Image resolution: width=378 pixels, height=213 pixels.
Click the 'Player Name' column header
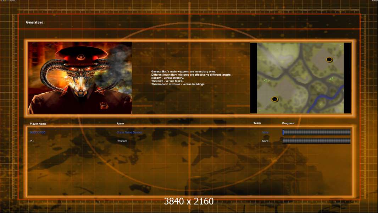(38, 124)
